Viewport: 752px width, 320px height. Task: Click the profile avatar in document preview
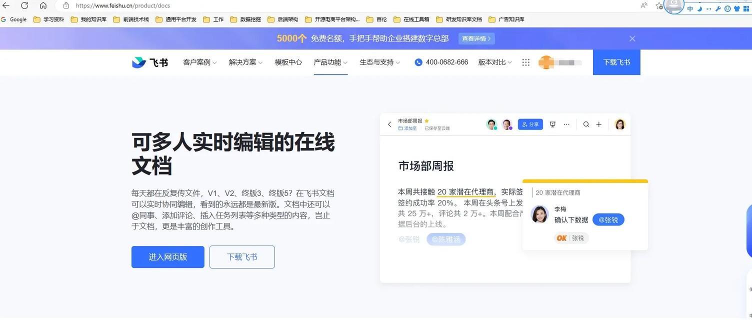(x=620, y=124)
